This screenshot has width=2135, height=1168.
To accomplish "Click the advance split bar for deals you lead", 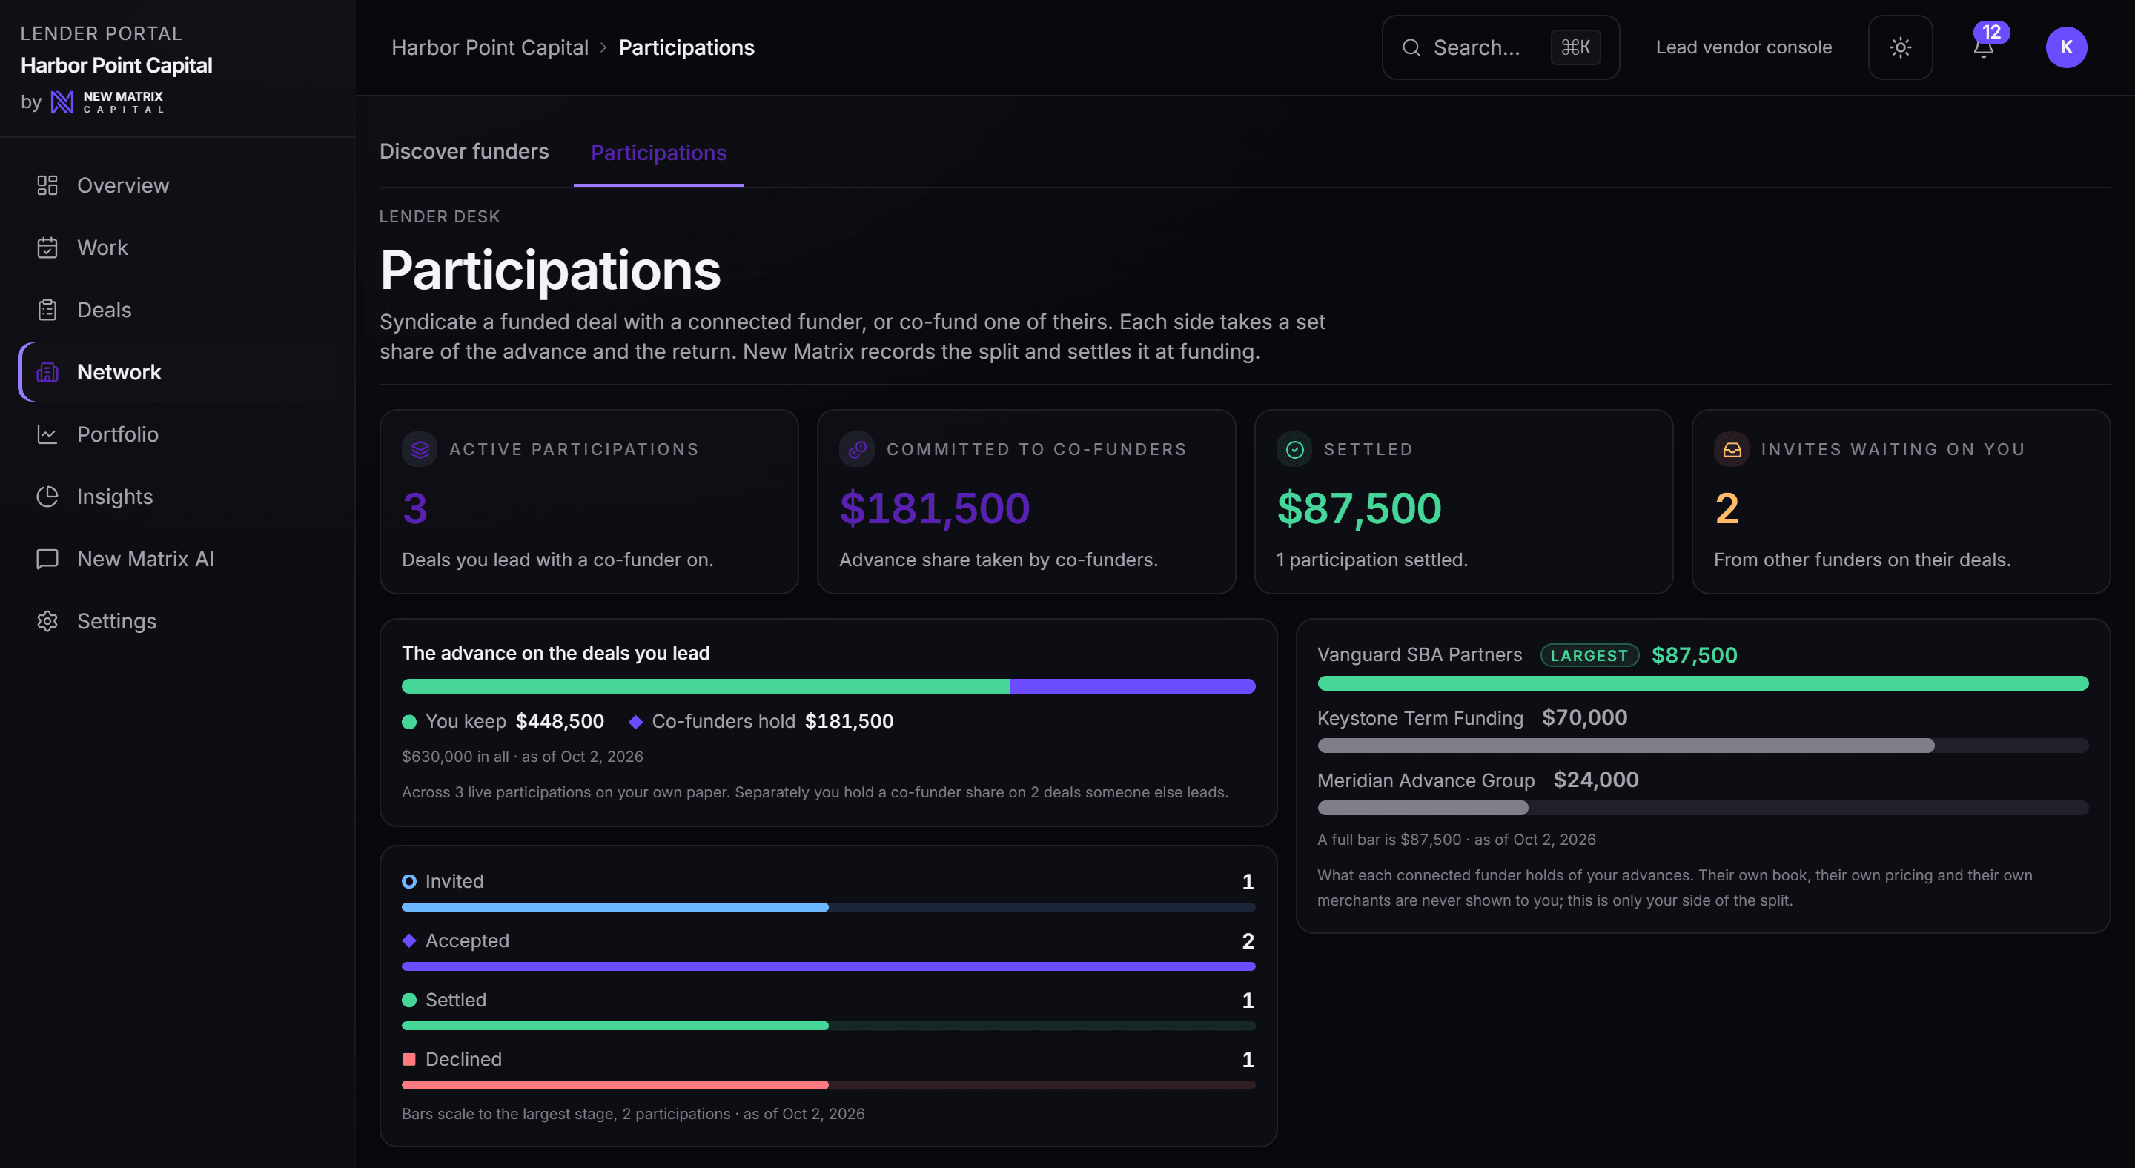I will [x=829, y=686].
